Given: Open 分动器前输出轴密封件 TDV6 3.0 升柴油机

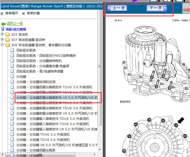Looking at the screenshot, I should click(54, 103).
